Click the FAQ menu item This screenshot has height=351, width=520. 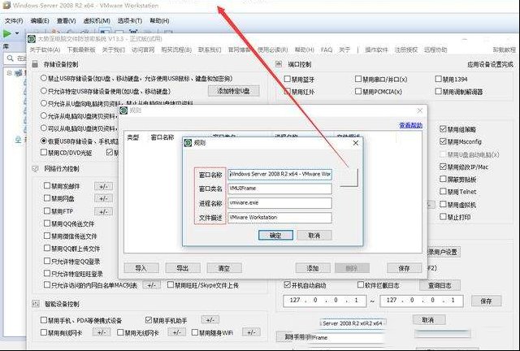(327, 50)
